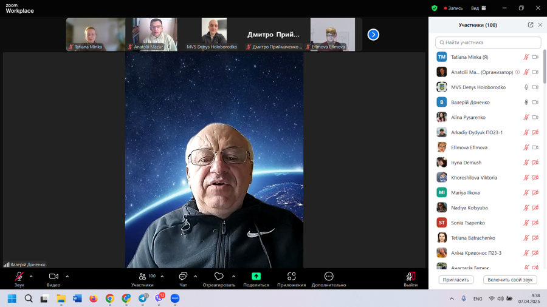The width and height of the screenshot is (547, 307).
Task: Select Anatolii Mazur video thumbnail
Action: coord(155,35)
